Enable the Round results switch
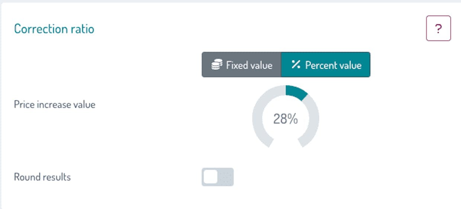This screenshot has width=461, height=209. point(217,177)
